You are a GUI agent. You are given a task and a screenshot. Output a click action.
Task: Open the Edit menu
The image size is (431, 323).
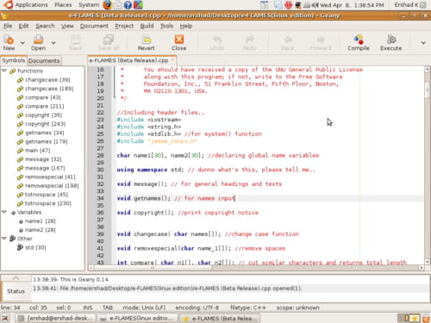[23, 26]
